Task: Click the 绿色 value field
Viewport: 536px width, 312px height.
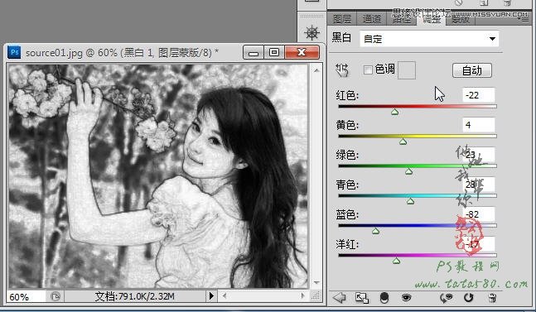Action: click(479, 155)
